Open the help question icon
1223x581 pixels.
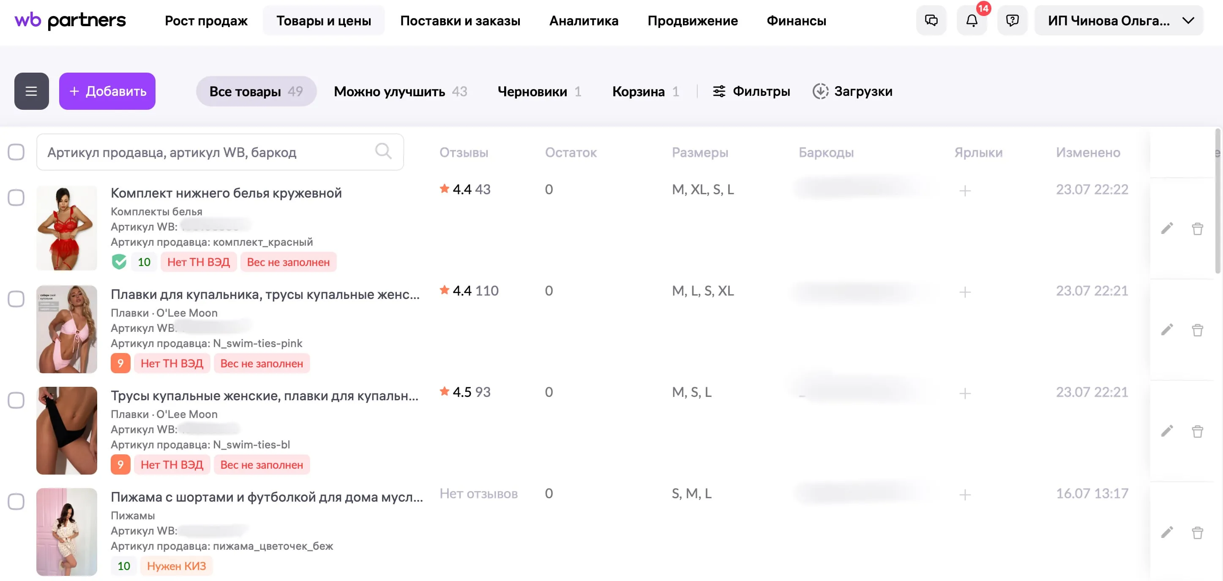coord(1012,20)
